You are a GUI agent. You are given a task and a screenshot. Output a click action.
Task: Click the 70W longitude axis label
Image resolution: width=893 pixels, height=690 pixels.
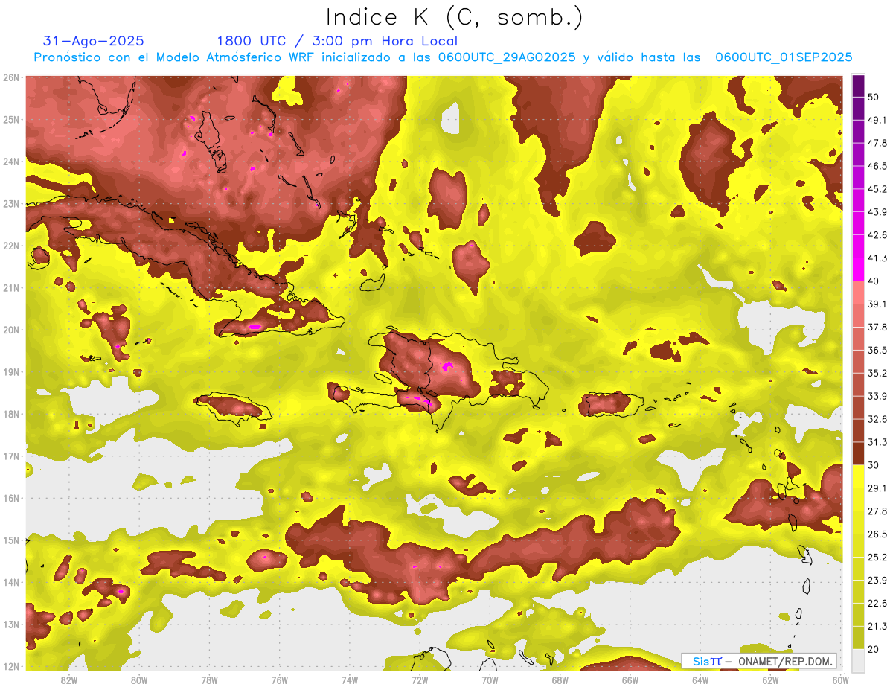(x=490, y=680)
